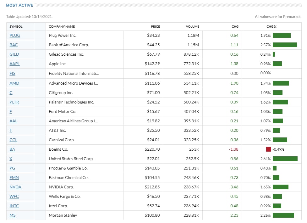Screen dimensions: 307x223
Task: Click 'Gilead Sciences Inc.' company name
Action: pyautogui.click(x=66, y=54)
